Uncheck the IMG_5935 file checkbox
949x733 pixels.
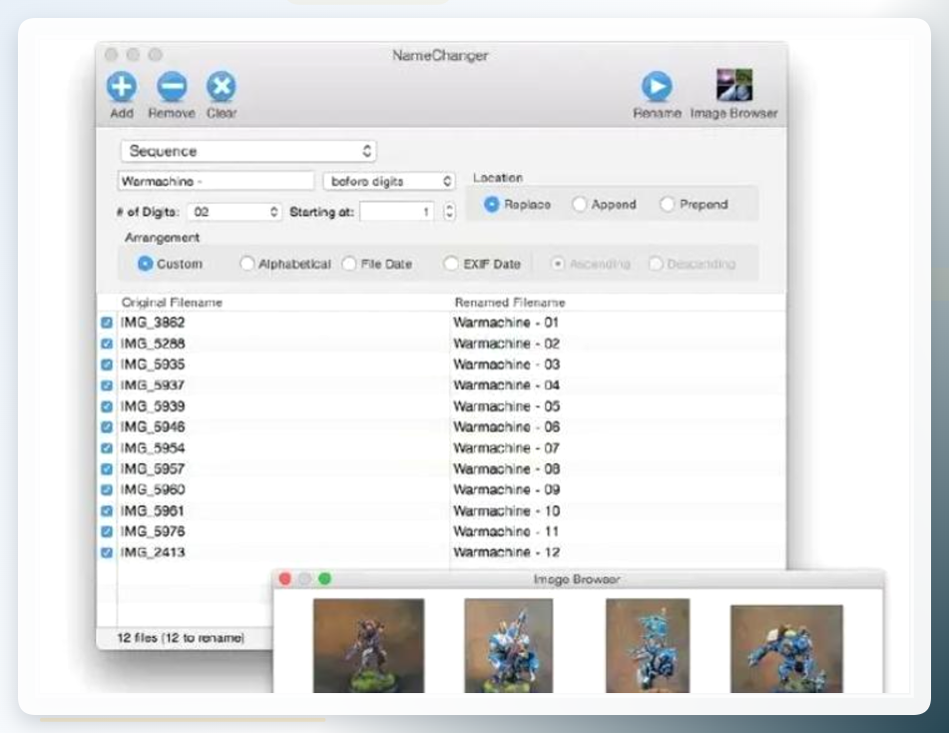(107, 365)
